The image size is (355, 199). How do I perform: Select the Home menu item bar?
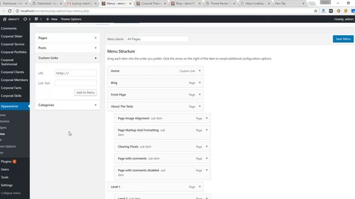click(155, 71)
